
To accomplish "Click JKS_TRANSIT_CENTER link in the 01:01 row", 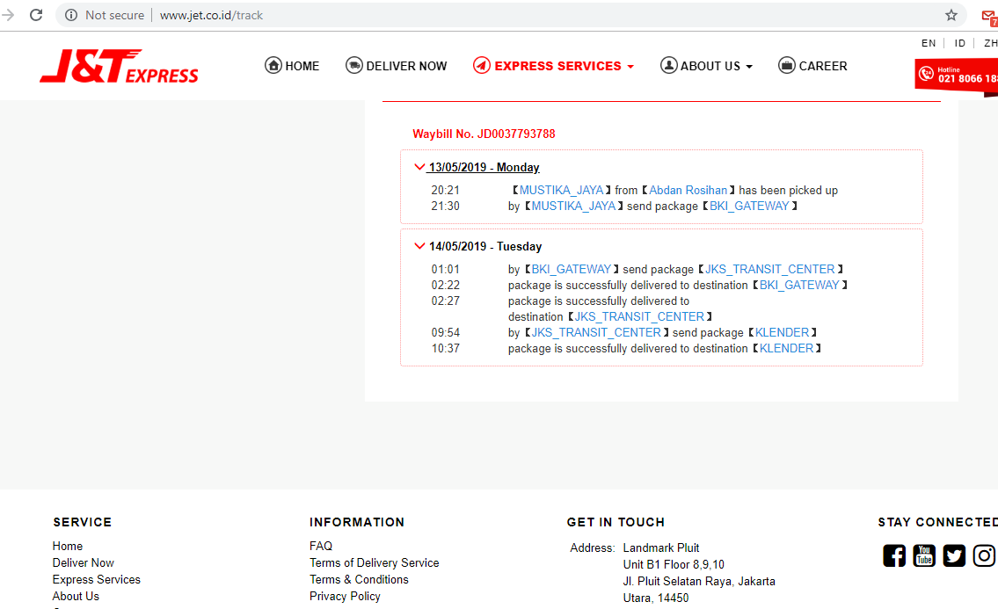I will click(769, 269).
